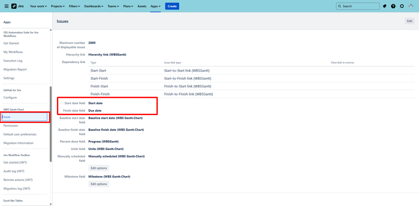Expand the Apps dropdown
419x206 pixels.
point(156,6)
